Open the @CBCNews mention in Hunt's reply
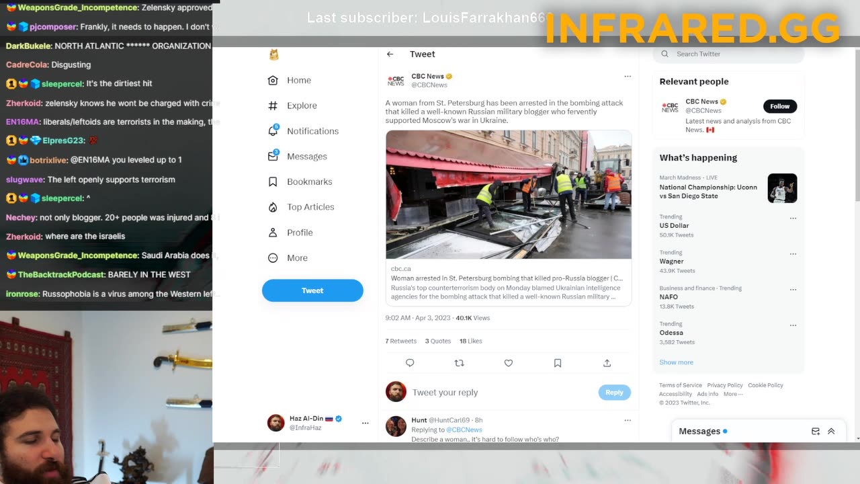The height and width of the screenshot is (484, 860). (x=464, y=430)
